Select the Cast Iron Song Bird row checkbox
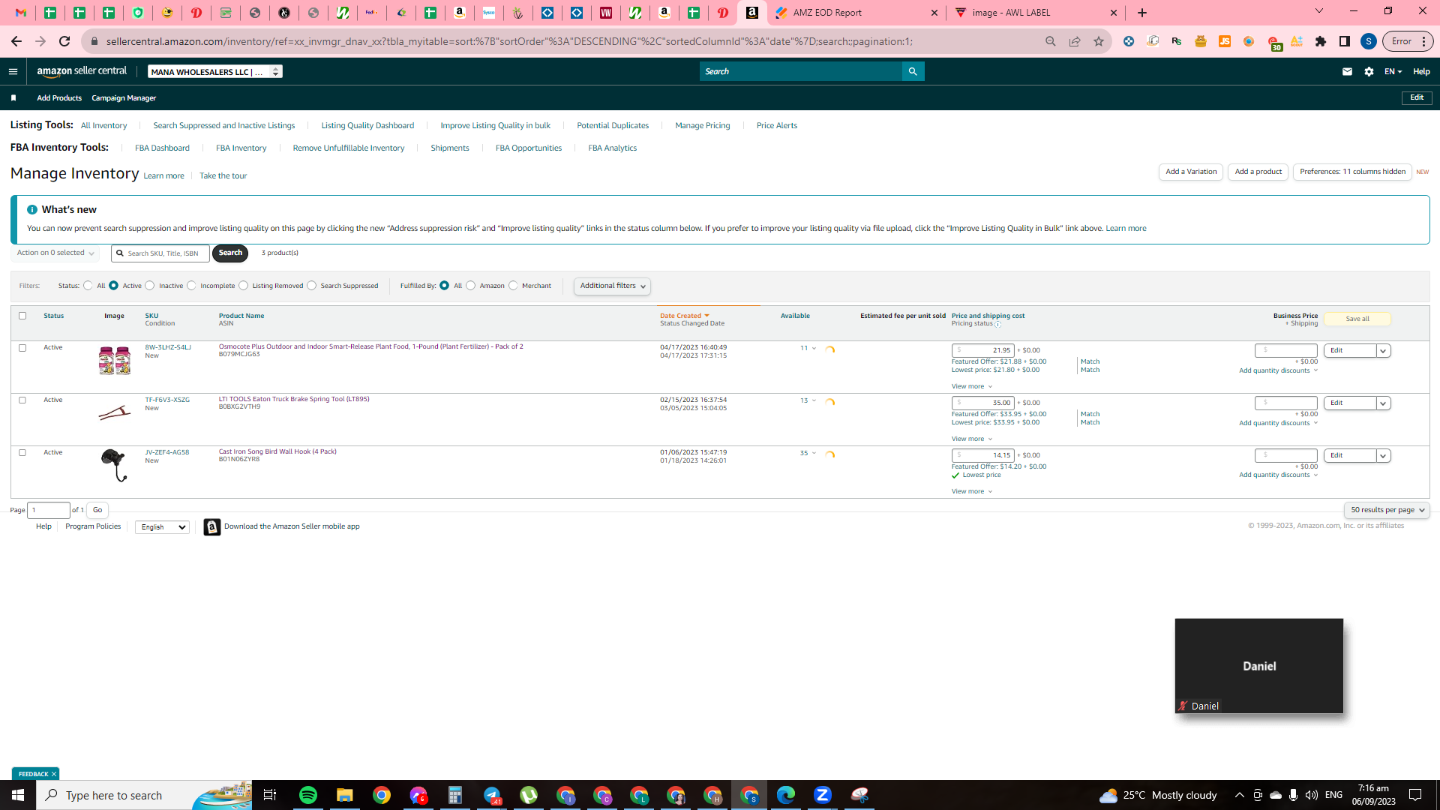Image resolution: width=1440 pixels, height=810 pixels. (22, 453)
